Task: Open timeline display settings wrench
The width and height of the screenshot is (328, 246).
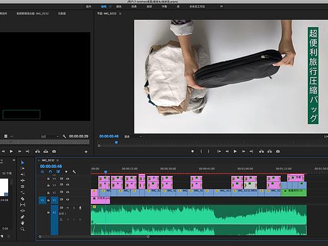Action: [x=74, y=172]
